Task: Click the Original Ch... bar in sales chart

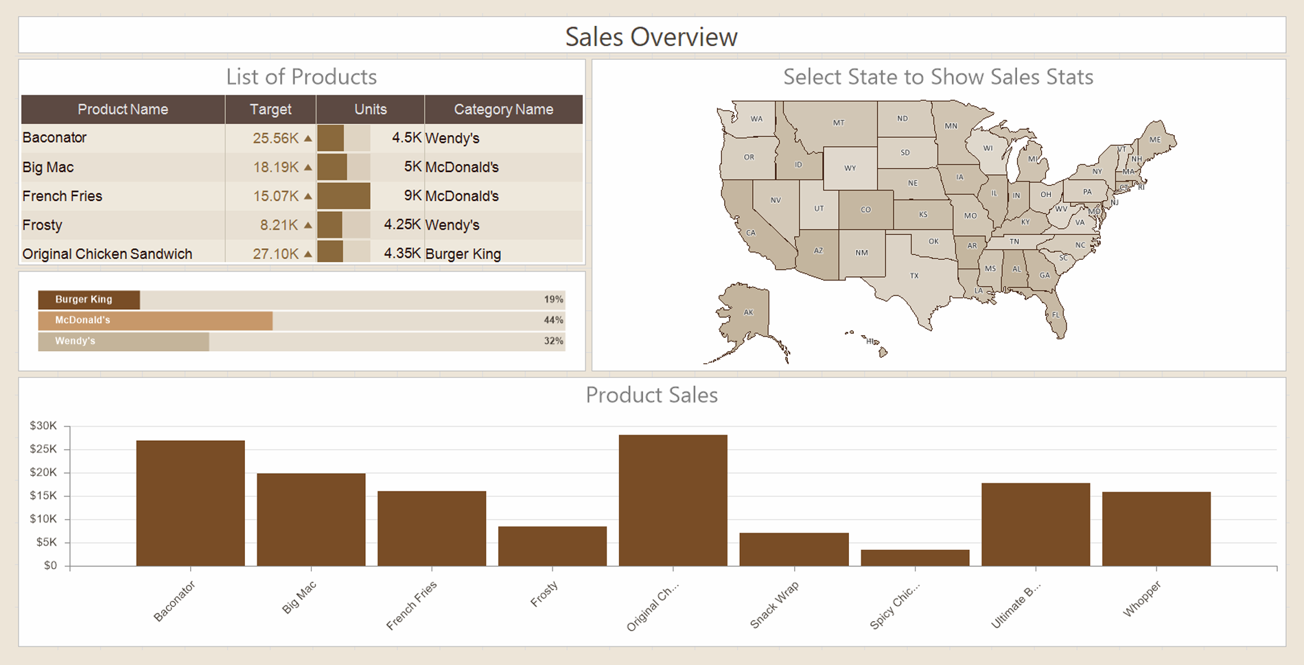Action: pyautogui.click(x=673, y=500)
